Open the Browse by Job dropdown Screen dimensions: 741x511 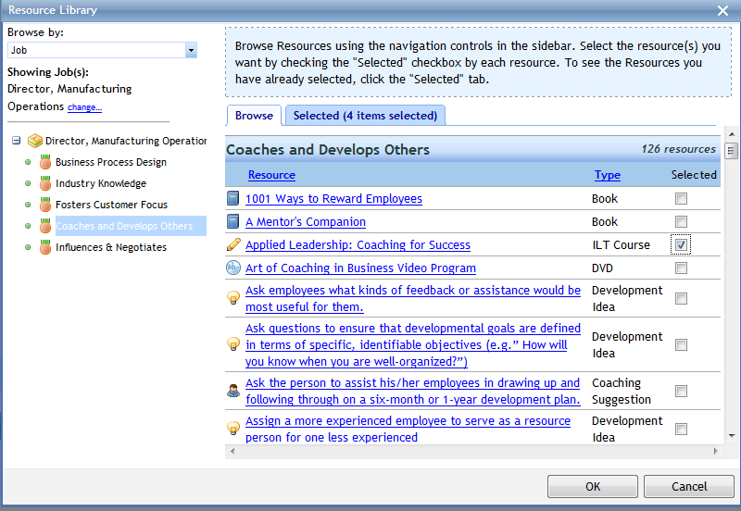coord(191,50)
